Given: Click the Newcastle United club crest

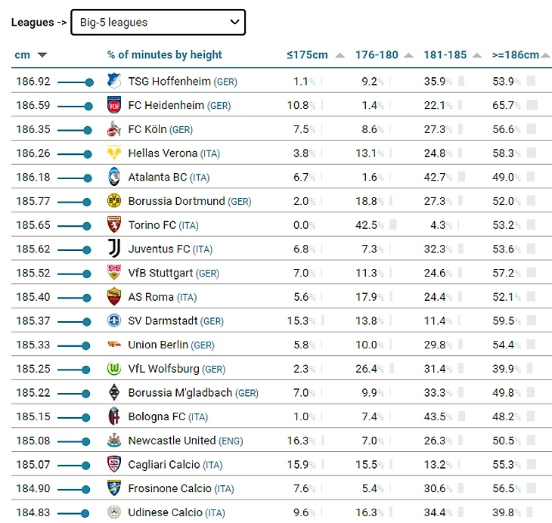Looking at the screenshot, I should click(x=113, y=441).
